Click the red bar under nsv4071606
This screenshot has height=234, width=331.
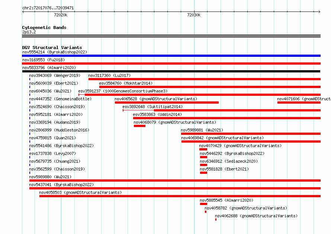[x=299, y=103]
